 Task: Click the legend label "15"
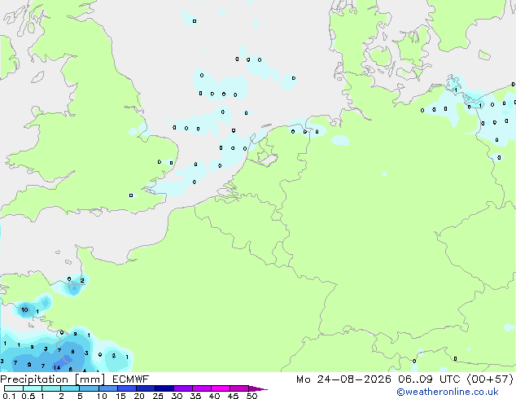(120, 396)
